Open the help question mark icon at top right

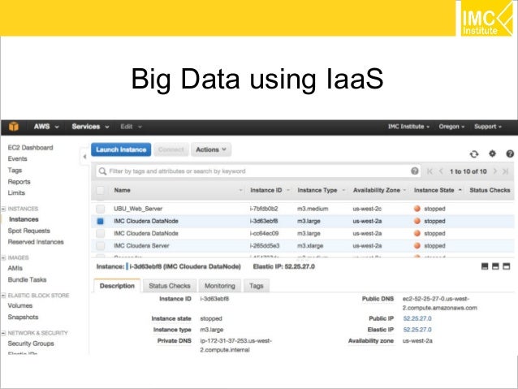pos(510,153)
